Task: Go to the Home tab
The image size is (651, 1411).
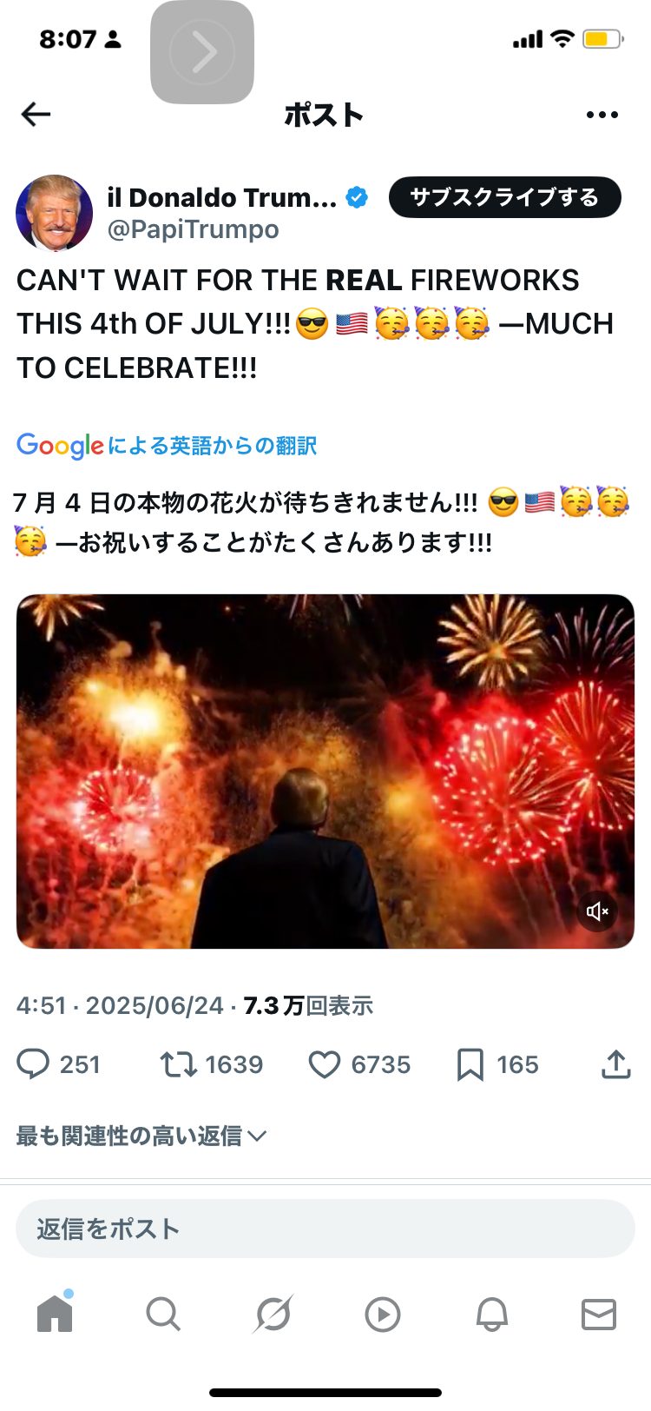Action: 55,1314
